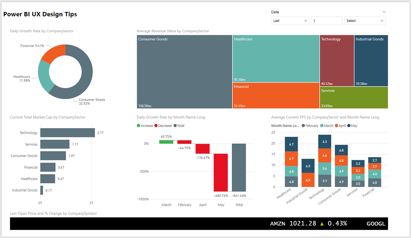The image size is (411, 238).
Task: Click the Industrial Goods market cap bar
Action: (42, 190)
